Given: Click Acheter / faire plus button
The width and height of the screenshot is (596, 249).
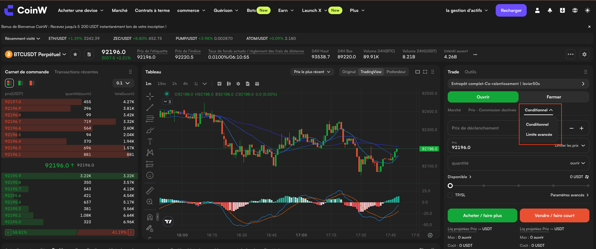Looking at the screenshot, I should [482, 215].
